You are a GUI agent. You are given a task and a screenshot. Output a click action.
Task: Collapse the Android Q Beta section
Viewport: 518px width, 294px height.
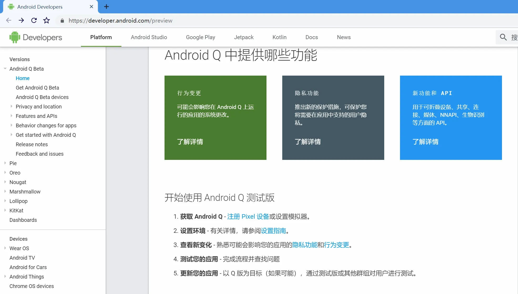tap(5, 69)
